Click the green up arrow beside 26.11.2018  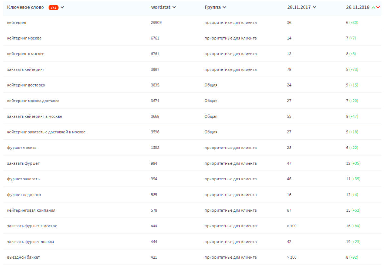click(x=373, y=8)
